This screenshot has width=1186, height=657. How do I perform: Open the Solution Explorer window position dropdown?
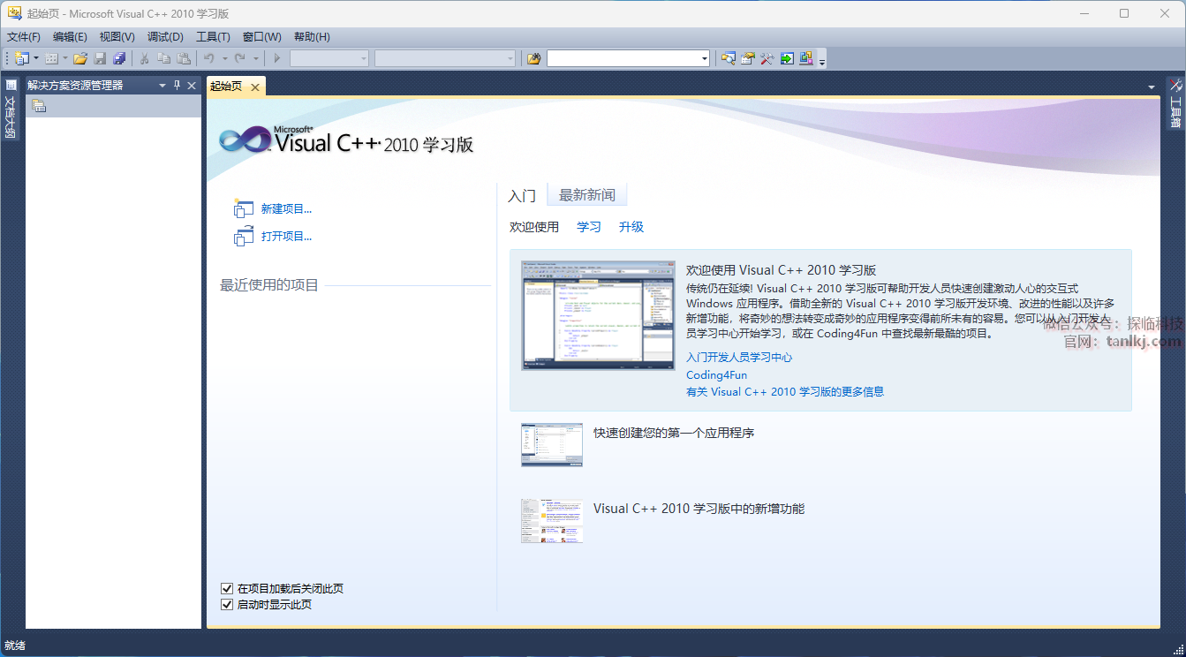pyautogui.click(x=162, y=86)
